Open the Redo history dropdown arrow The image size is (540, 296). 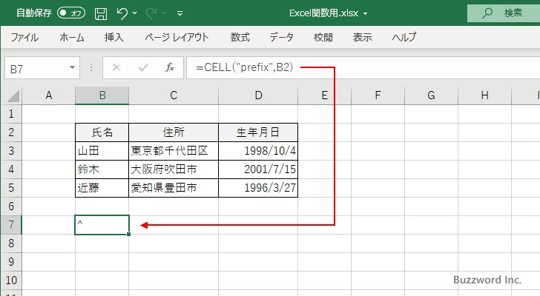pyautogui.click(x=164, y=13)
